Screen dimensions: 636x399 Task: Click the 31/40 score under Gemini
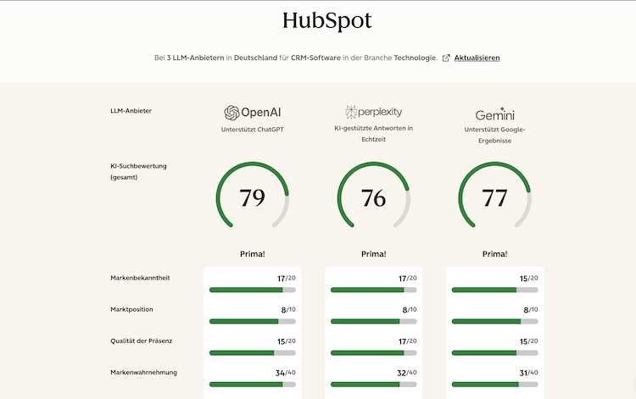[x=529, y=373]
